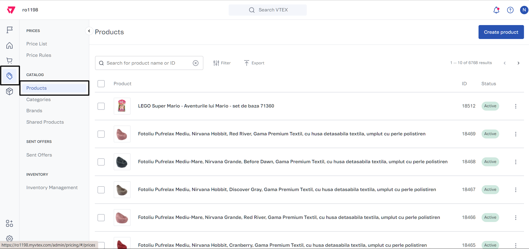Check the LEGO Super Mario product checkbox
529x249 pixels.
[x=101, y=106]
